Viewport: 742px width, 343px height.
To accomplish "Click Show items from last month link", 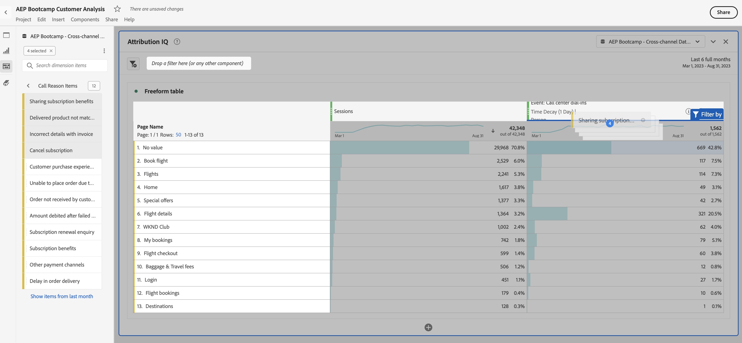I will tap(62, 296).
